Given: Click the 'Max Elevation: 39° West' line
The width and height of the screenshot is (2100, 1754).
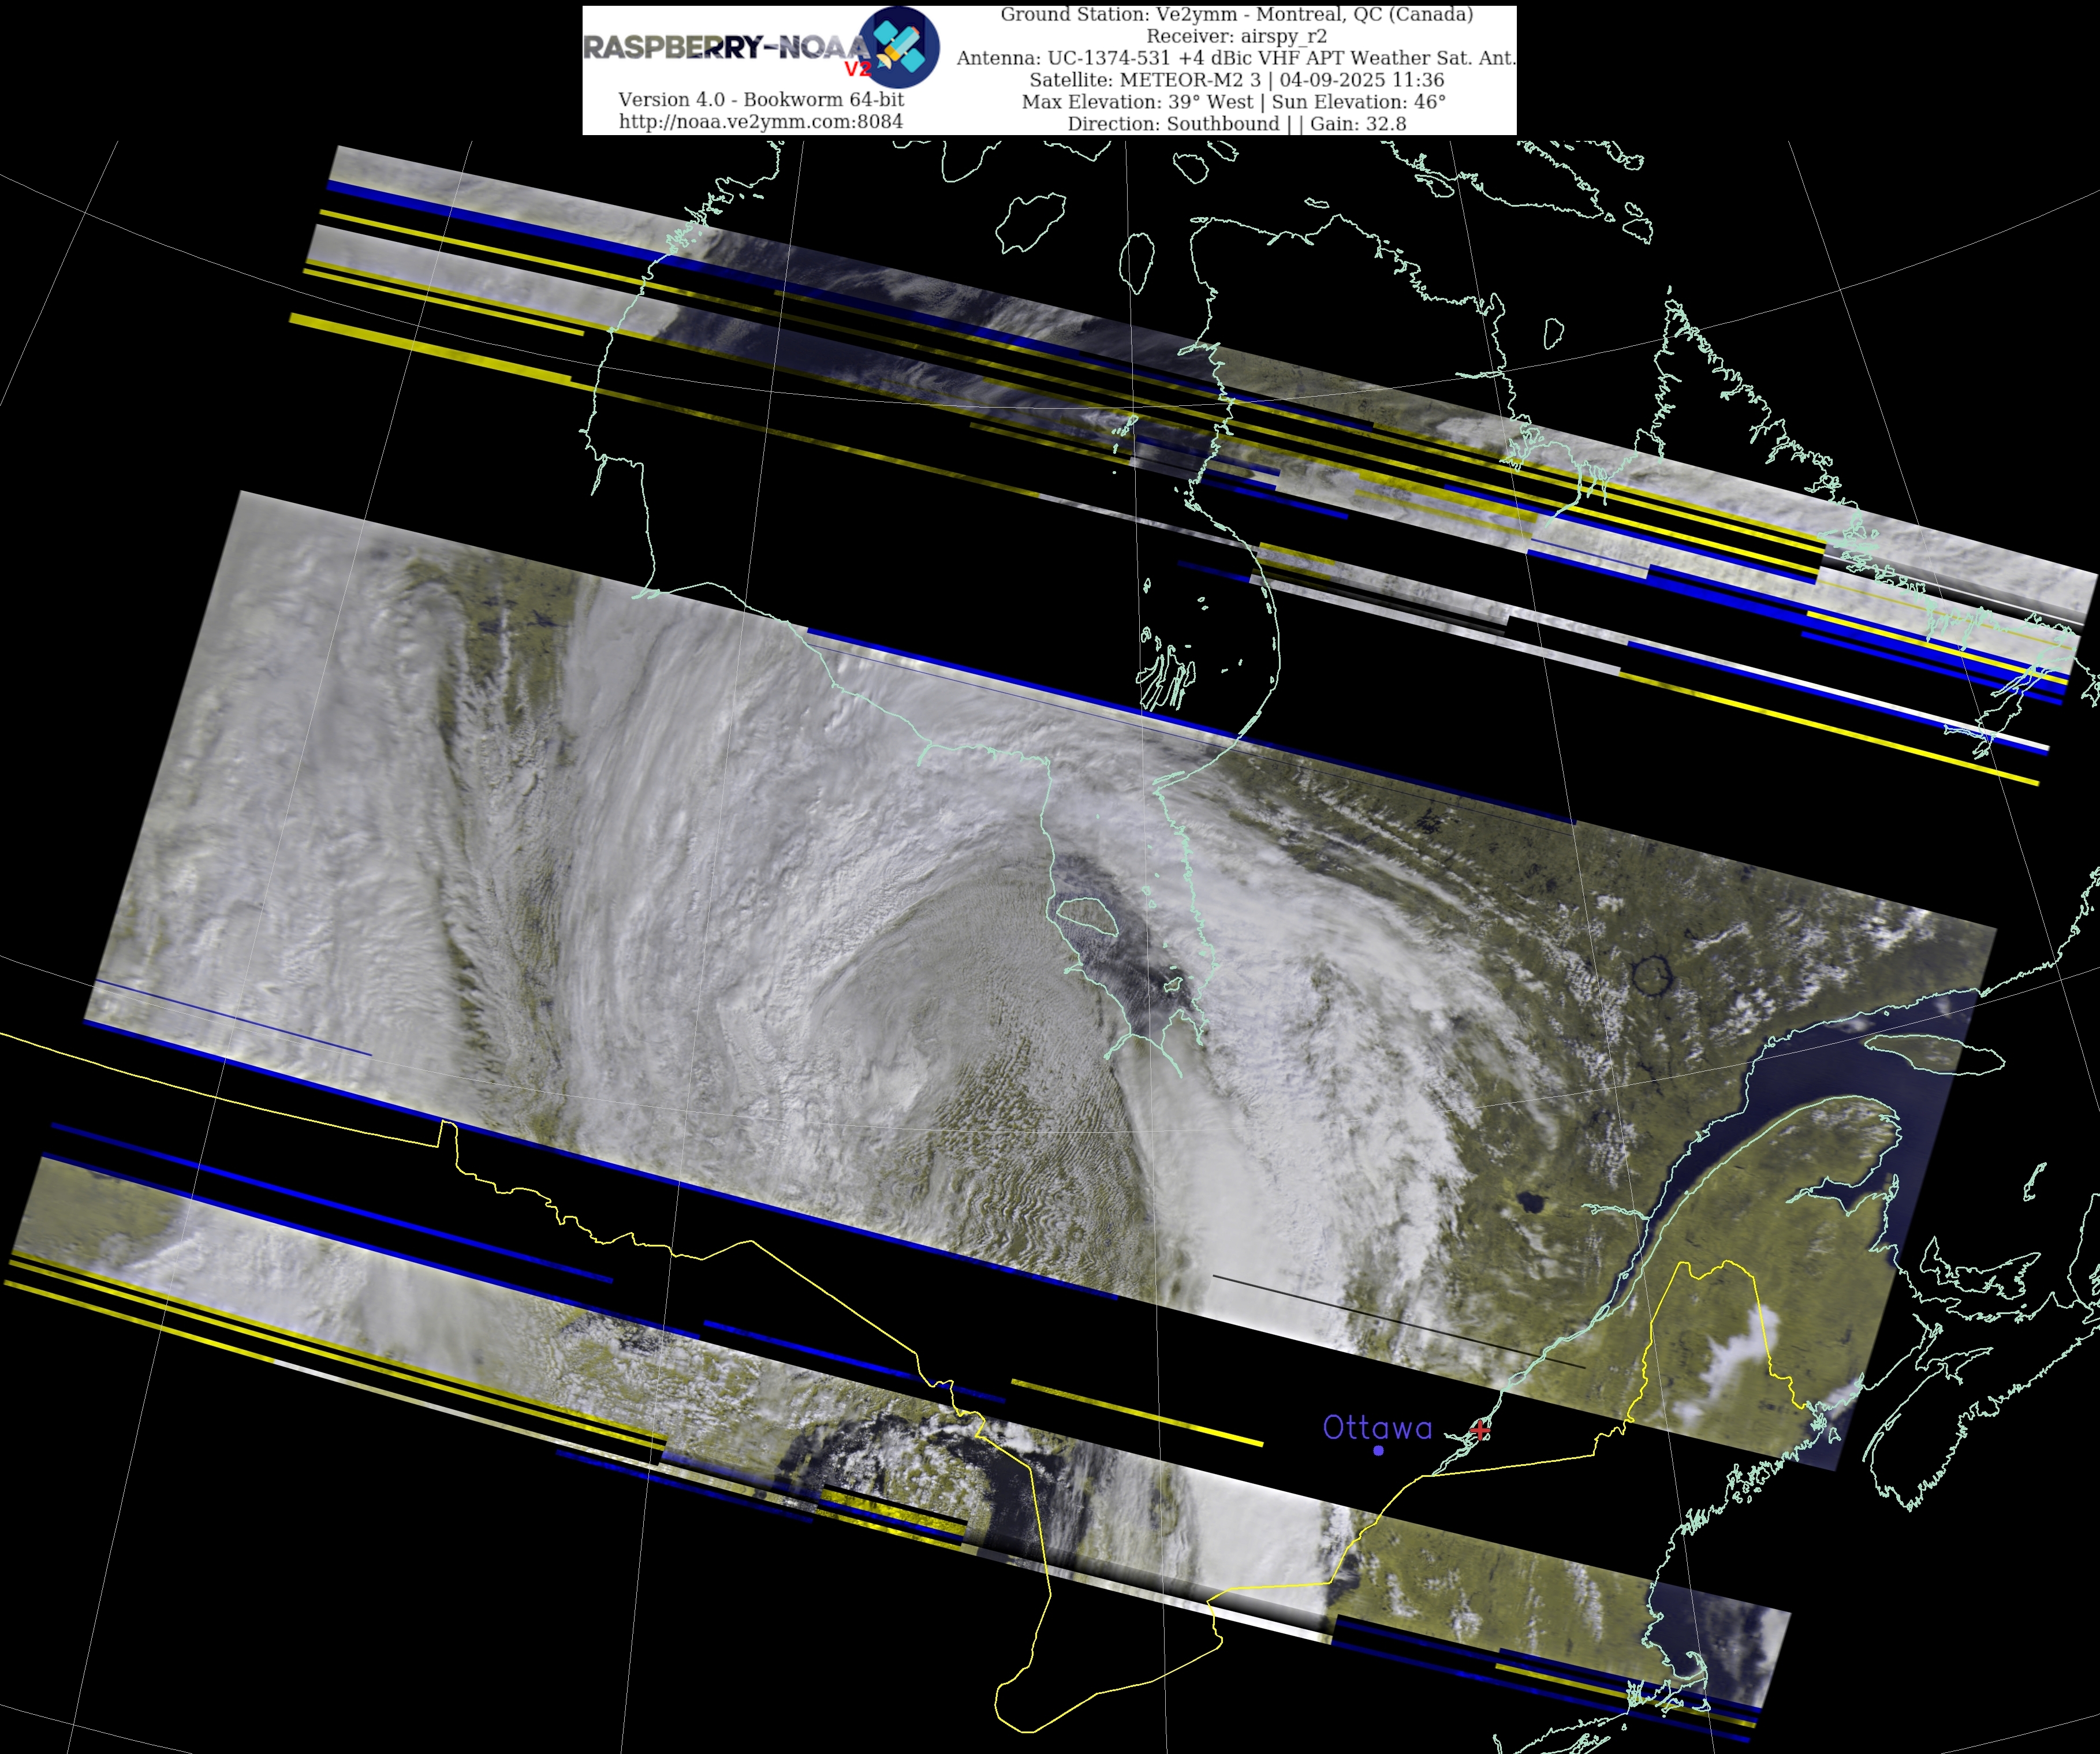Looking at the screenshot, I should (x=1234, y=102).
